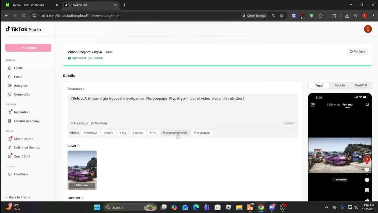Click the TikTok Studio logo
This screenshot has width=378, height=213.
pyautogui.click(x=23, y=29)
